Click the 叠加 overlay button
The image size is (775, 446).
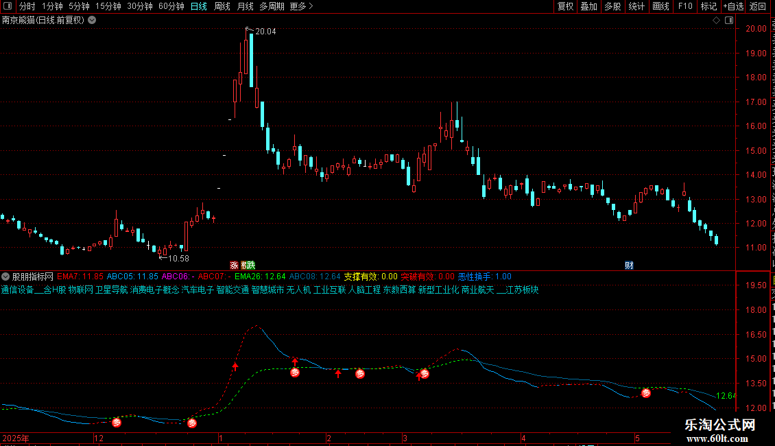click(x=588, y=6)
